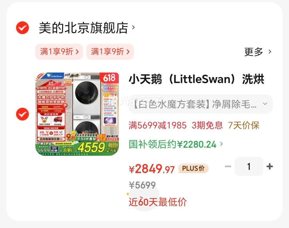
Task: Decrease quantity with the minus button
Action: click(x=228, y=166)
